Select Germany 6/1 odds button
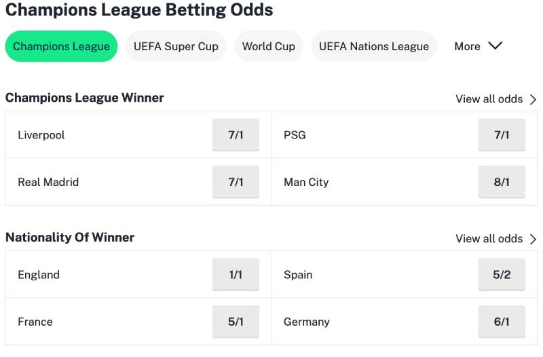 click(502, 322)
